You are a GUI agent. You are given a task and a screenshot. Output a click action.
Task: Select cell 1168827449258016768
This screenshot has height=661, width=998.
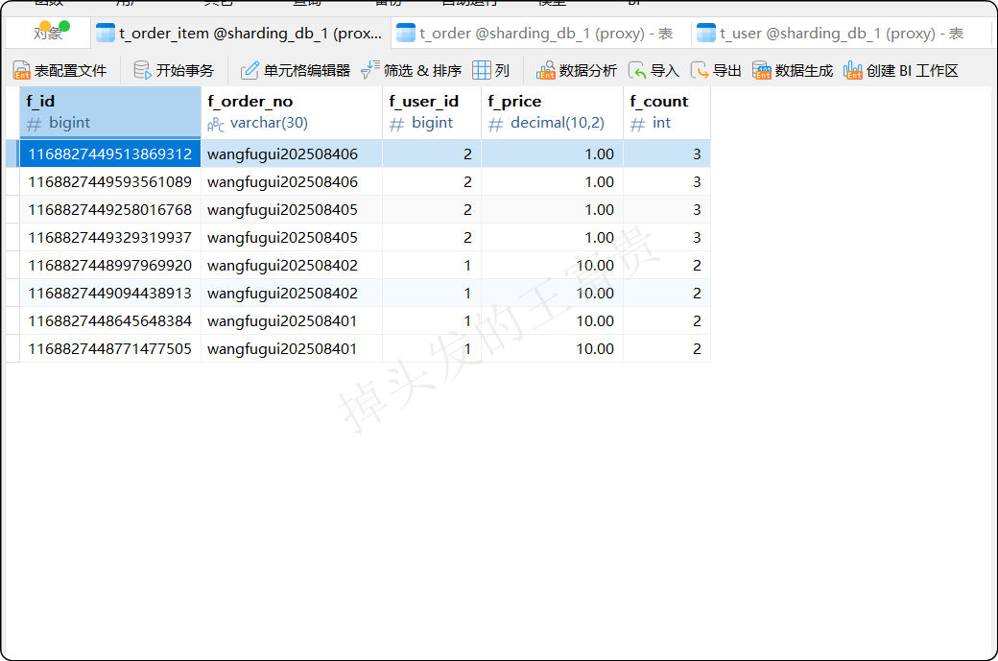[110, 210]
